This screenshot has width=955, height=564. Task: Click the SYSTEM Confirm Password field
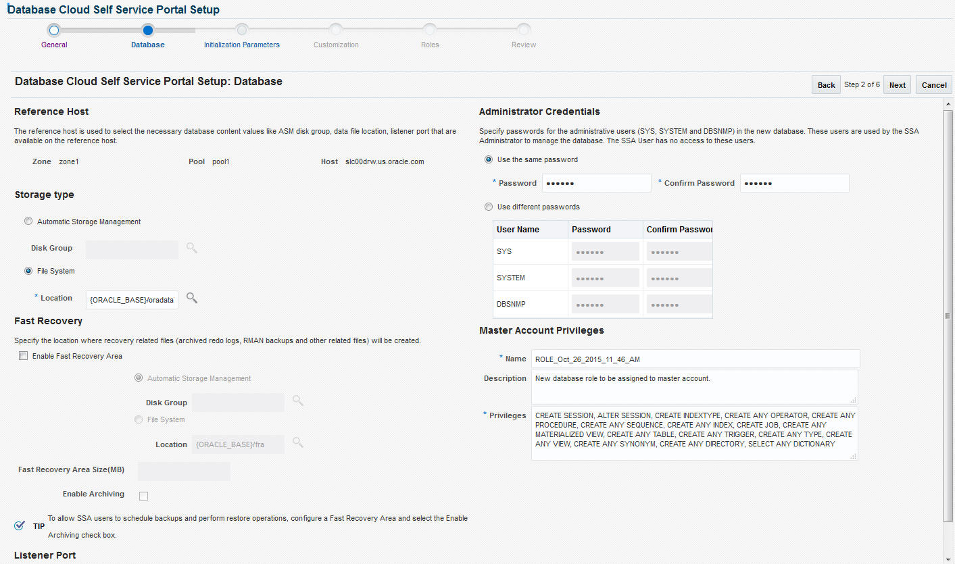(x=679, y=278)
